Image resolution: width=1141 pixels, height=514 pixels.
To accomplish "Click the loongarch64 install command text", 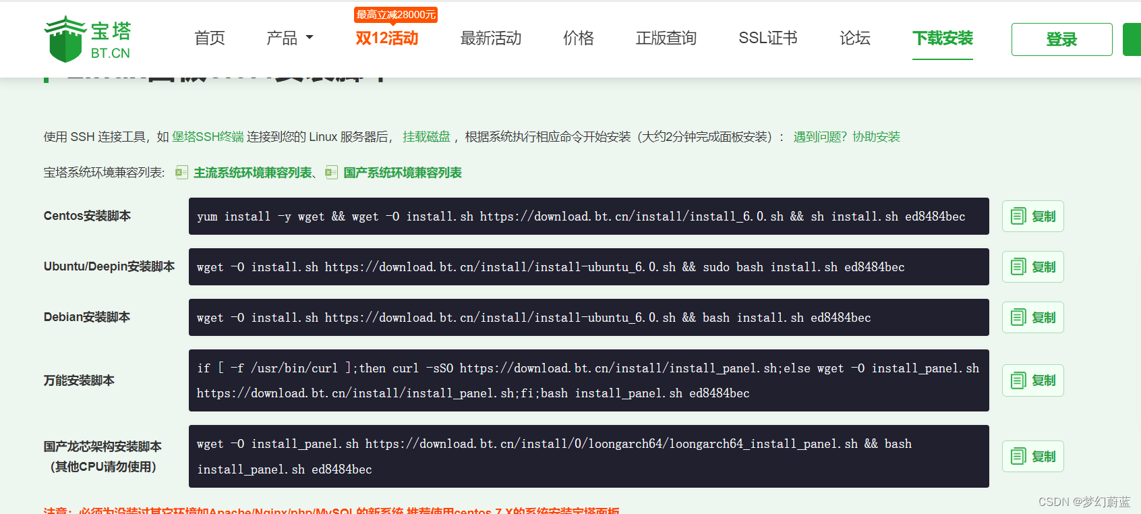I will pyautogui.click(x=554, y=457).
